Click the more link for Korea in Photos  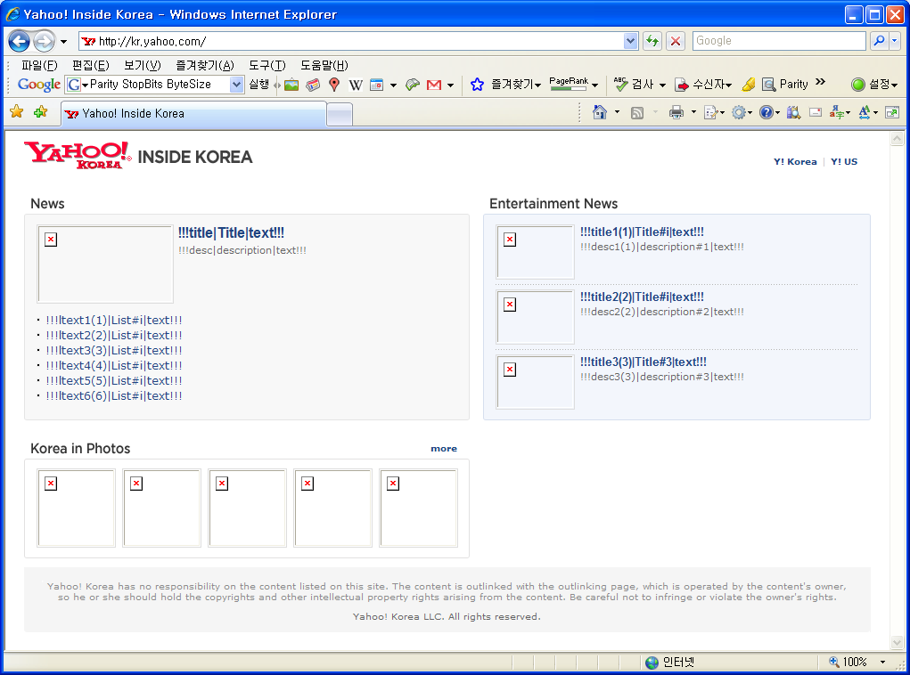tap(443, 448)
